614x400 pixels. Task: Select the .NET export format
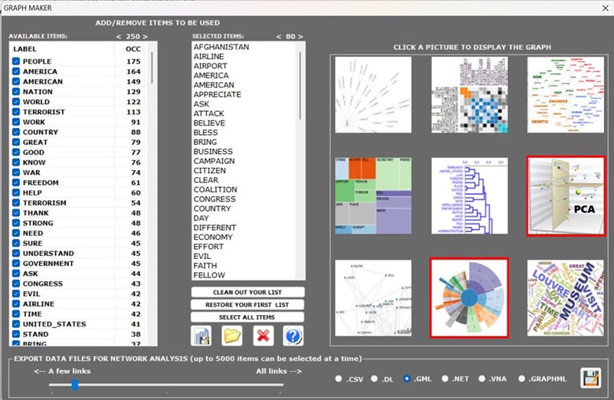(445, 379)
